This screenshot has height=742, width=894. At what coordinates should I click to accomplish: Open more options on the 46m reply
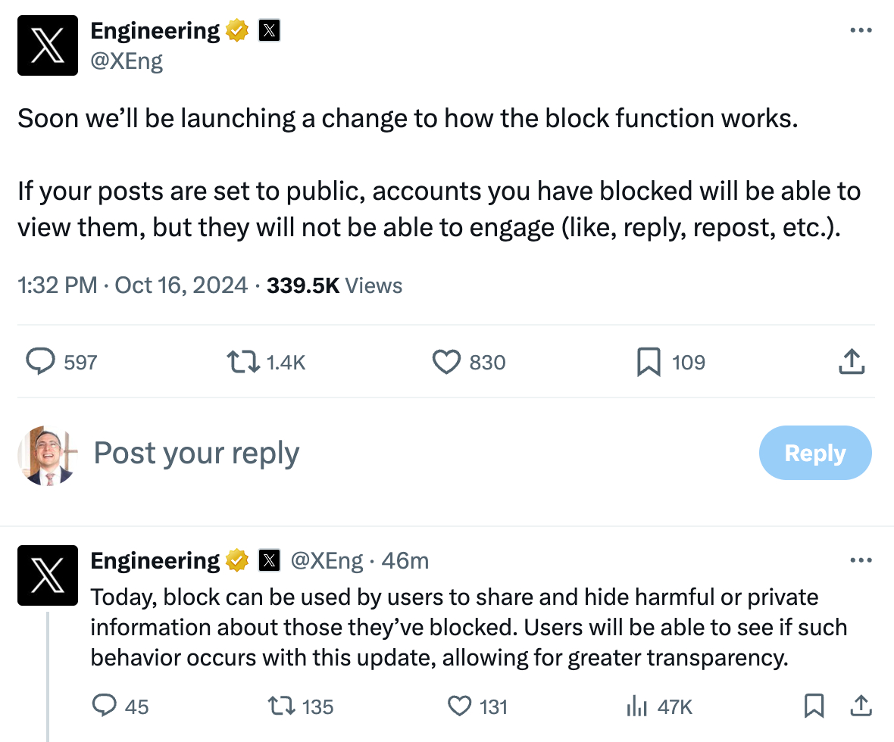click(861, 561)
